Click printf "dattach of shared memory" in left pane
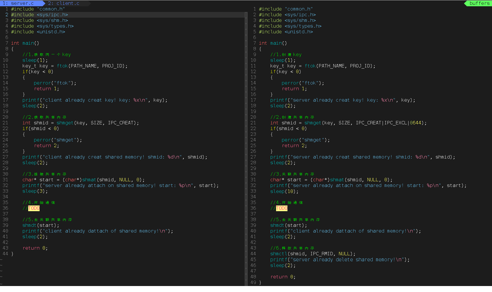 pos(98,231)
